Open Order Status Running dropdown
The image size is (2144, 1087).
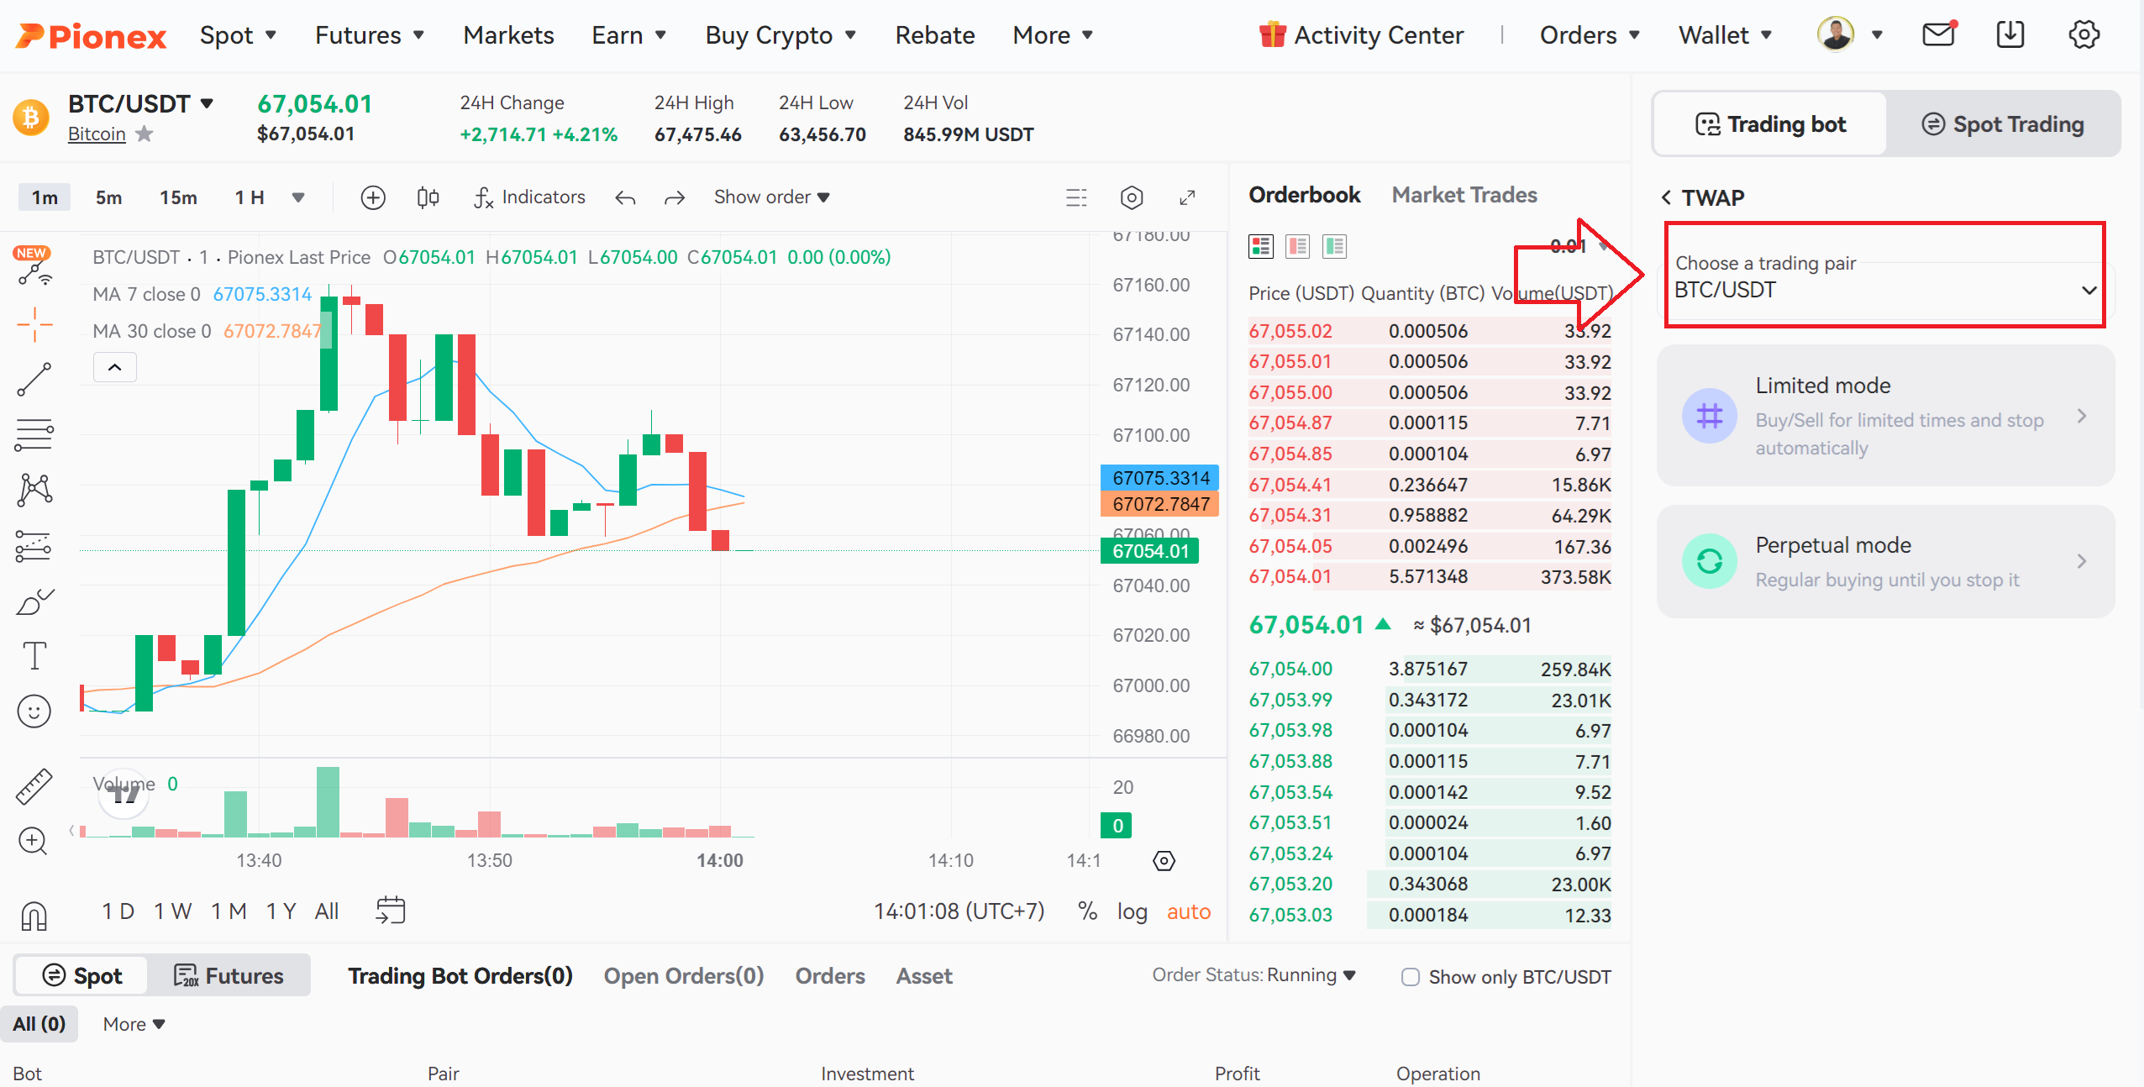click(x=1254, y=975)
